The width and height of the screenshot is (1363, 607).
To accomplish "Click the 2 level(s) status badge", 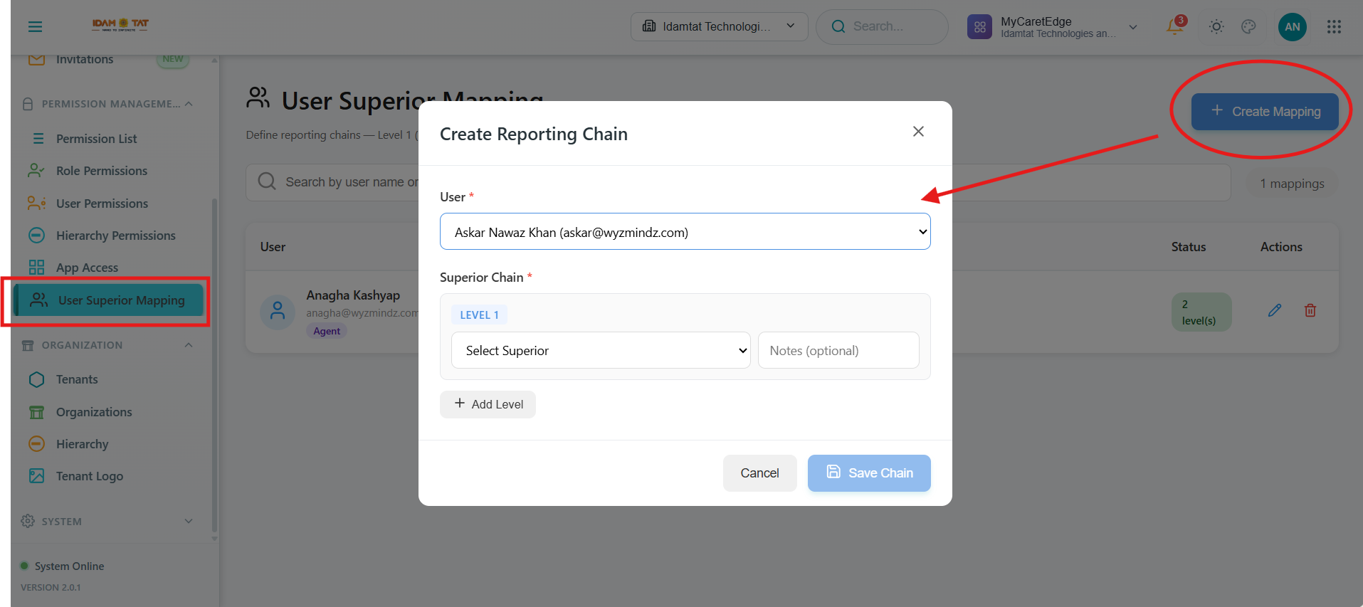I will (1201, 312).
